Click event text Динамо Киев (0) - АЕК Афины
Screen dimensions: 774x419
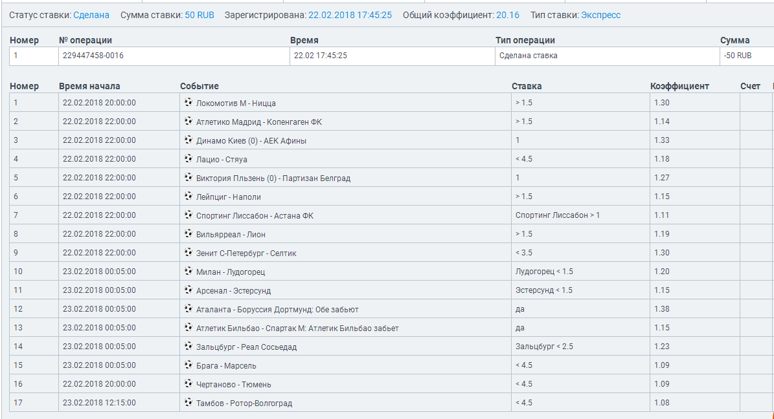click(251, 141)
